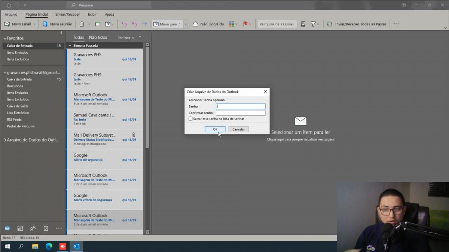The width and height of the screenshot is (449, 252).
Task: Open the three-dots more commands menu
Action: tap(396, 24)
